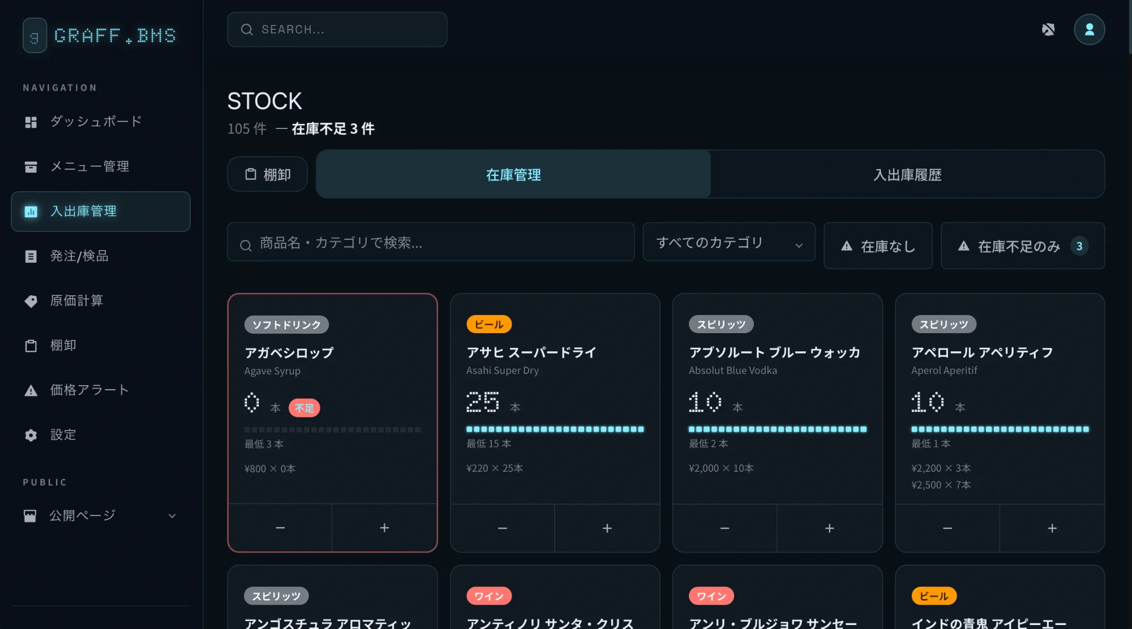The image size is (1132, 629).
Task: Click the count badge 3 on 在庫不足のみ
Action: (1079, 246)
